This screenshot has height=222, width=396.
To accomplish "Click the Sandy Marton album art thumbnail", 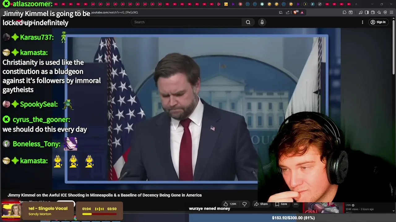I will point(11,211).
